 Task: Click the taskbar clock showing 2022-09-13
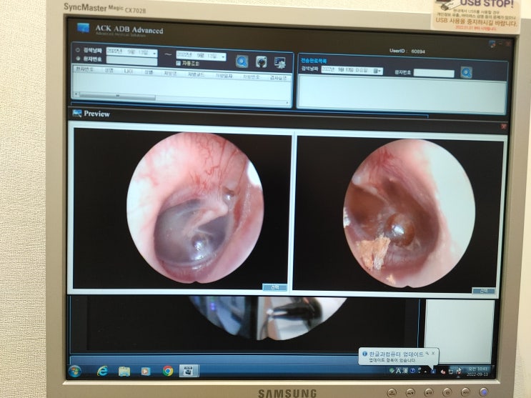(x=477, y=372)
